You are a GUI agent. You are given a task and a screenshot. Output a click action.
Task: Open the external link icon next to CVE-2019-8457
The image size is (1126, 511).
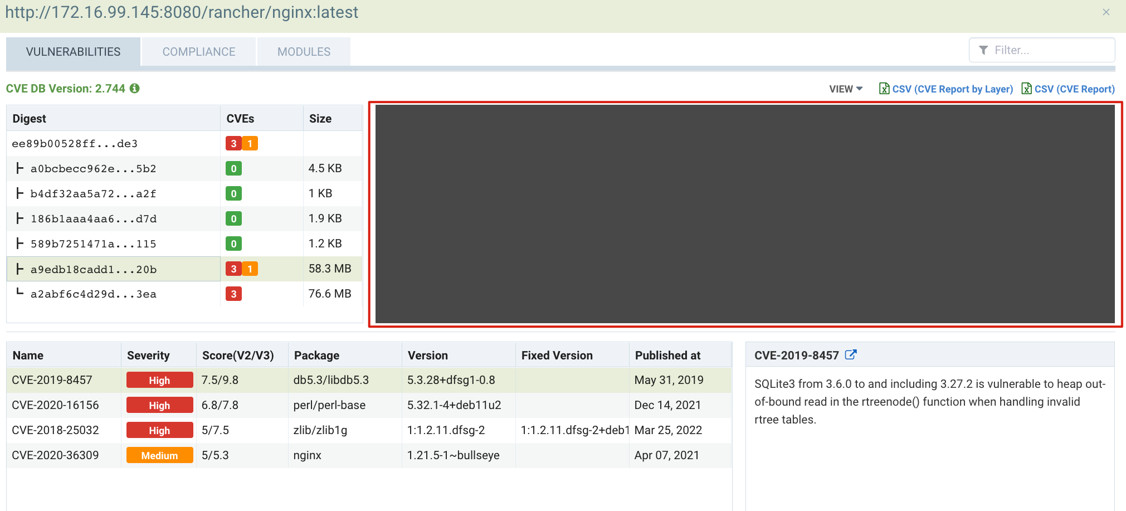pos(851,354)
